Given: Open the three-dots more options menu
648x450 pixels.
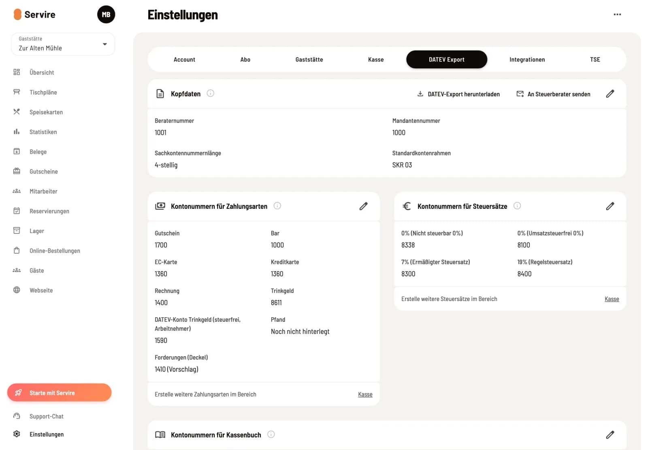Looking at the screenshot, I should point(617,15).
